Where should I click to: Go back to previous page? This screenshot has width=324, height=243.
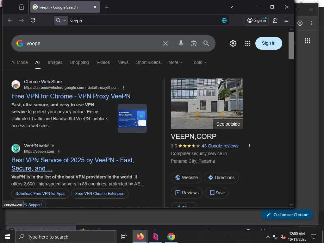tap(10, 20)
